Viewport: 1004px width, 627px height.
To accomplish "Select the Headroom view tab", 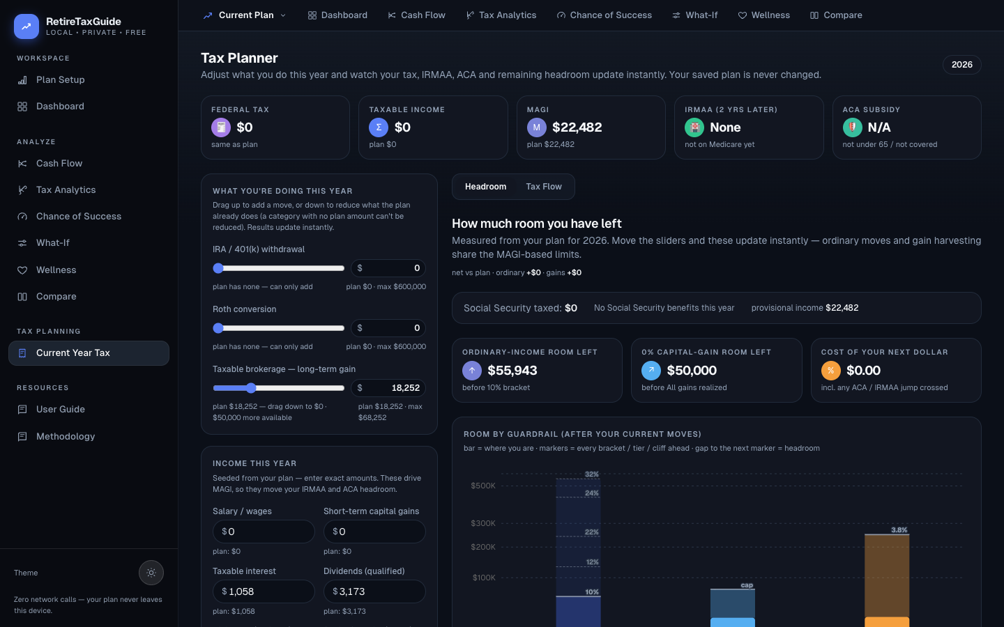I will 485,187.
